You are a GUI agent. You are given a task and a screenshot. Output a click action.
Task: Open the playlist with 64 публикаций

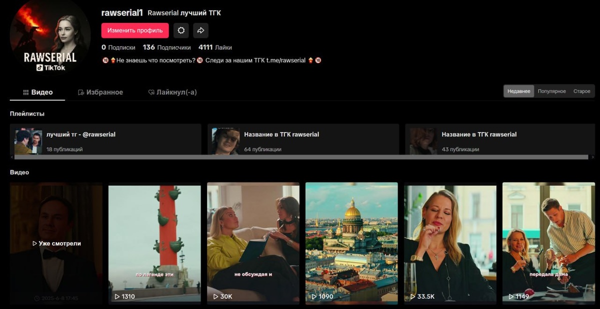click(303, 139)
